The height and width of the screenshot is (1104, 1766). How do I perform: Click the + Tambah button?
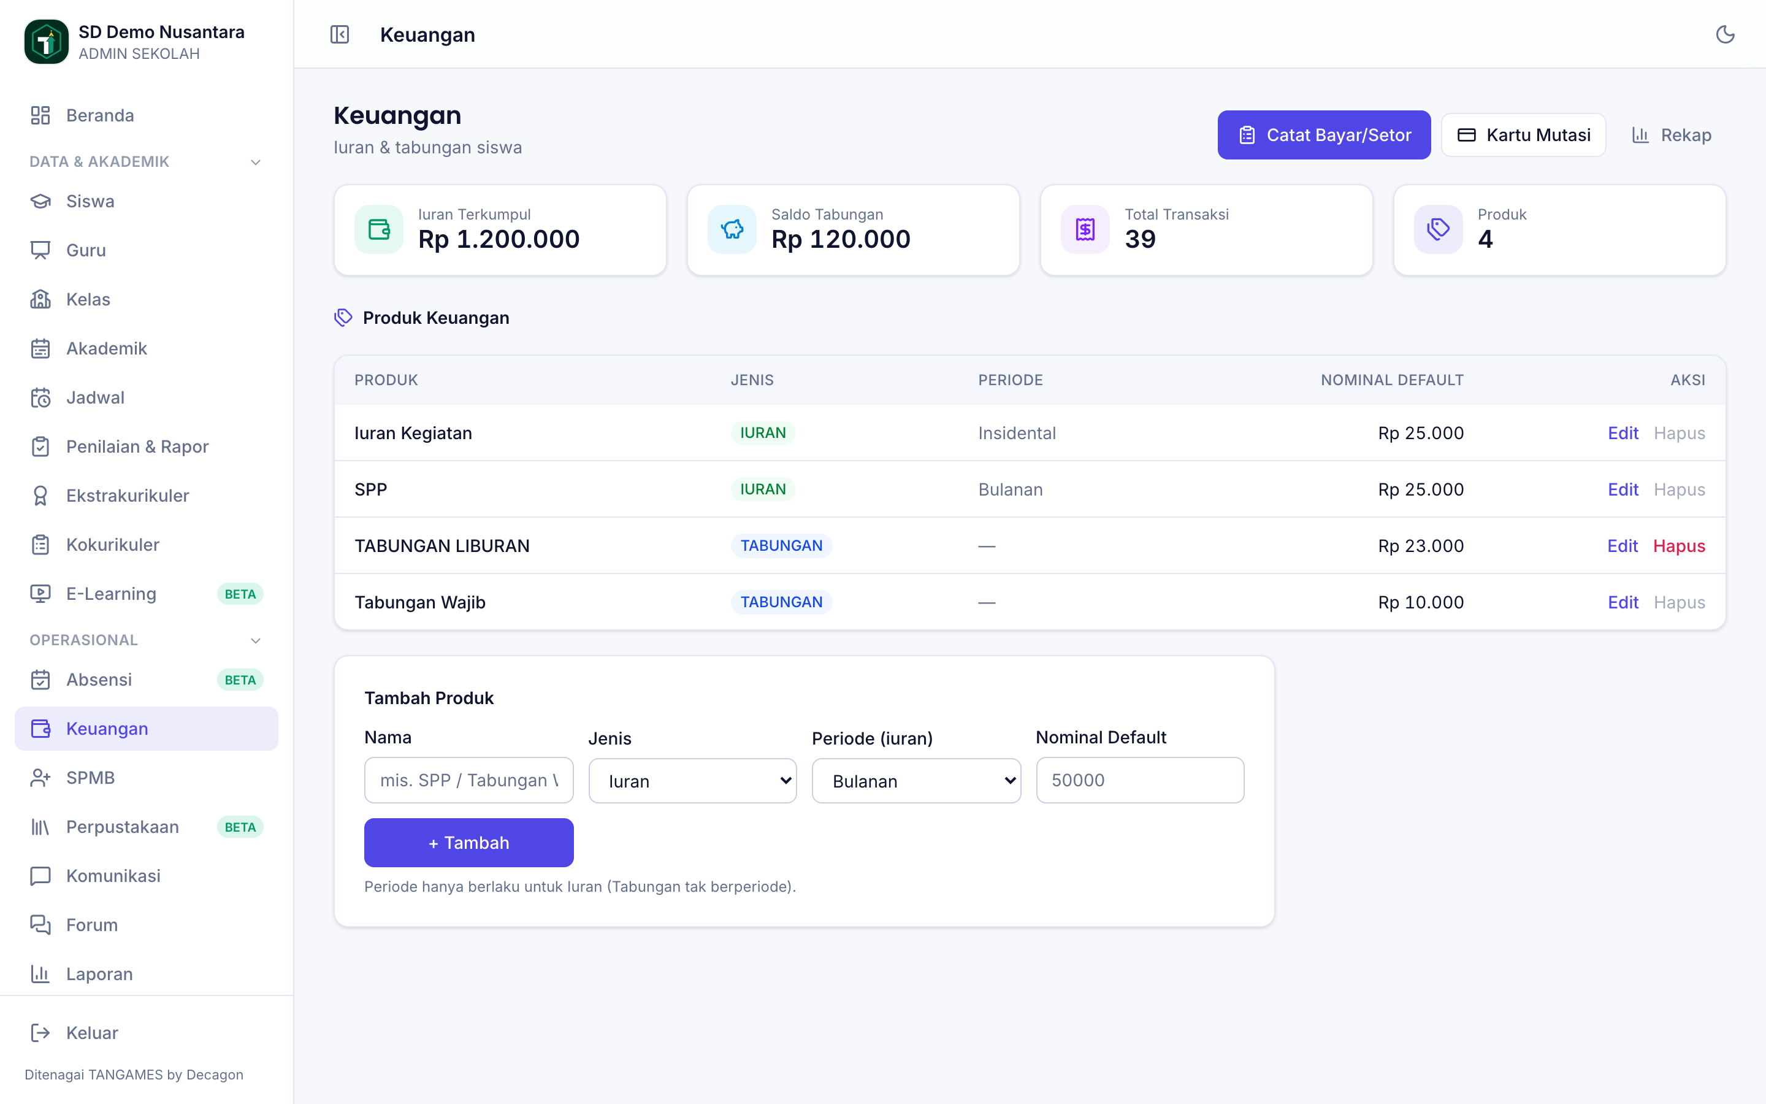[x=468, y=843]
